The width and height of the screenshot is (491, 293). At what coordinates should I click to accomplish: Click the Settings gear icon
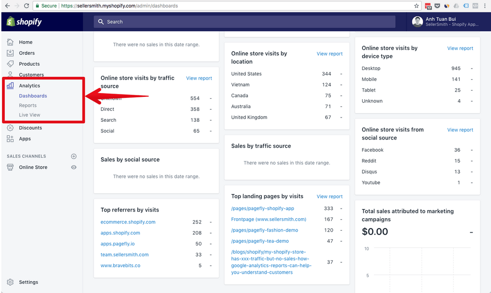[11, 282]
